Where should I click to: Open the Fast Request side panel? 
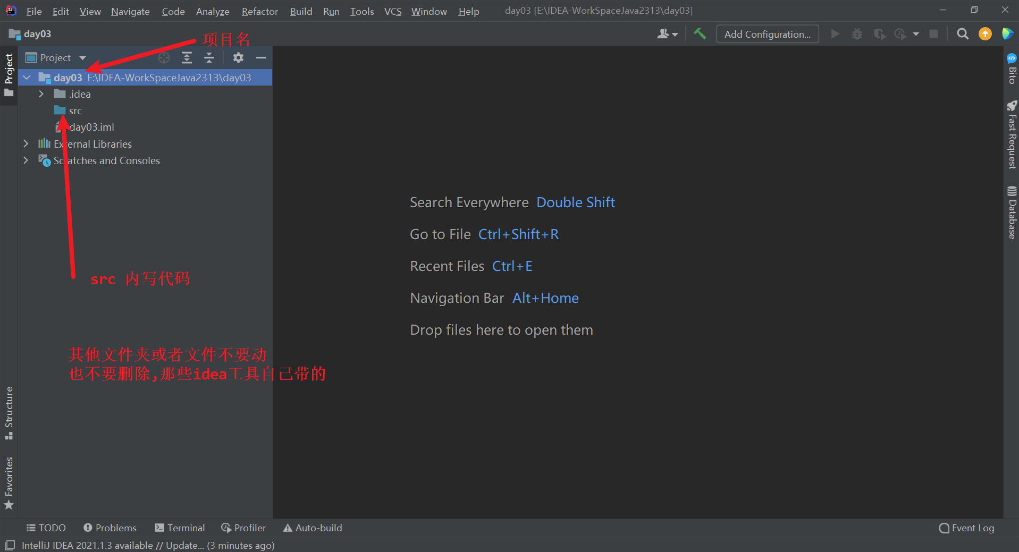(1012, 135)
